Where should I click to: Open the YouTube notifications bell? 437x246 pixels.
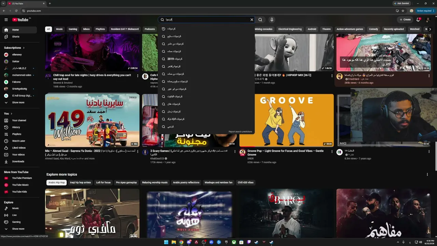coord(418,20)
